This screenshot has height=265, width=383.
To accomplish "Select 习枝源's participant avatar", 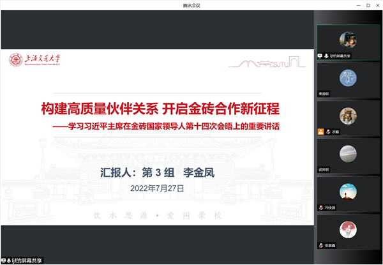I will (x=348, y=191).
